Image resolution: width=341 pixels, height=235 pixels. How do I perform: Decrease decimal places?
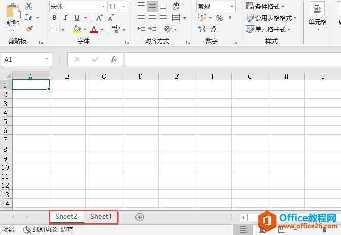(213, 29)
